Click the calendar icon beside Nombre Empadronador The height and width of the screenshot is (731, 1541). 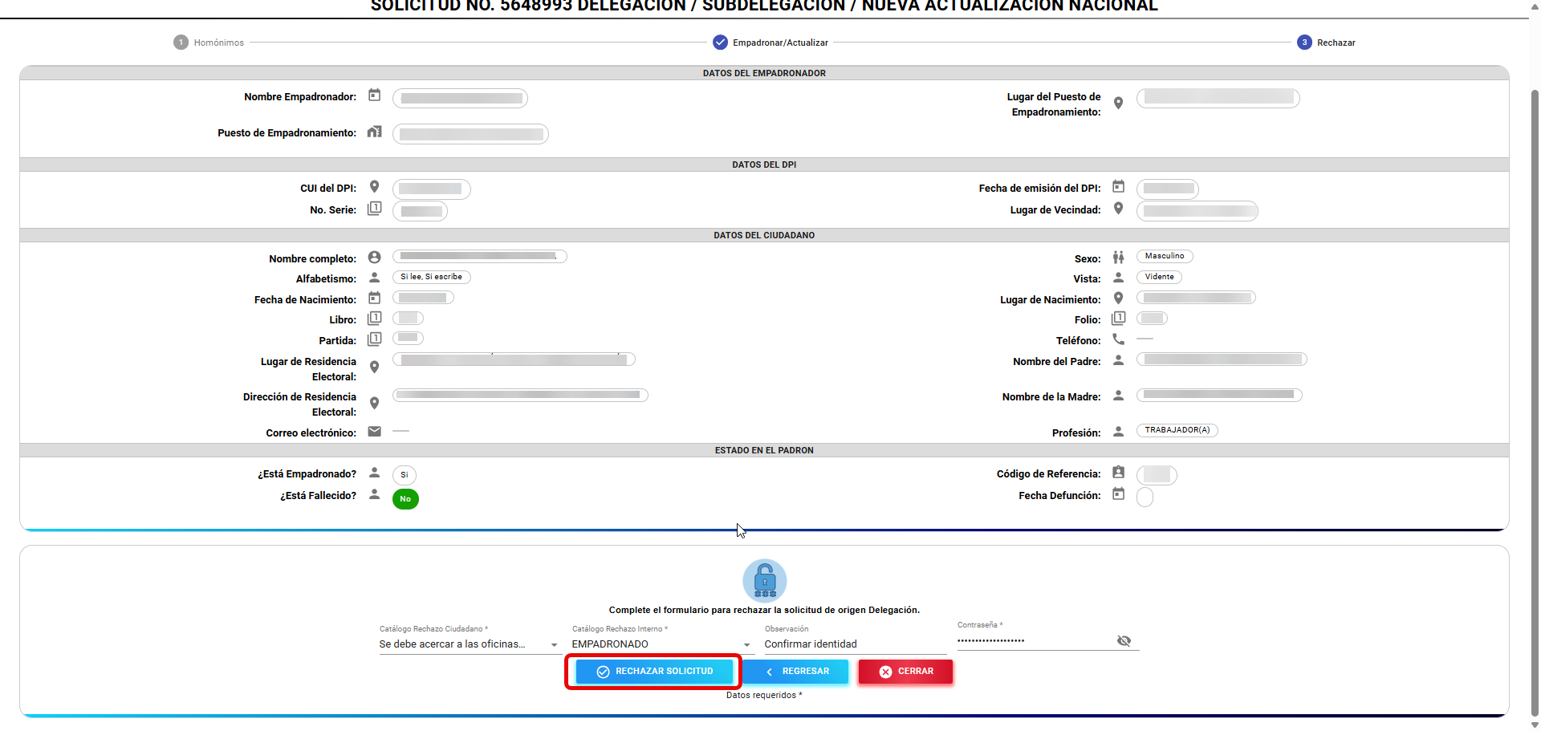click(374, 95)
